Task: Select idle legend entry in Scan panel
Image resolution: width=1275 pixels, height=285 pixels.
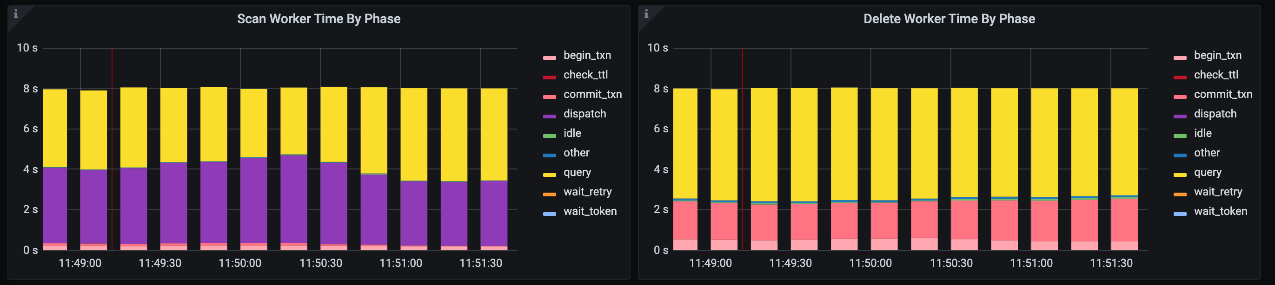Action: [571, 133]
